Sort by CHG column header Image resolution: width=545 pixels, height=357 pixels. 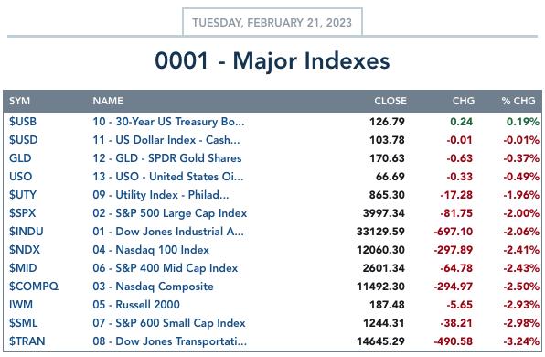point(463,101)
